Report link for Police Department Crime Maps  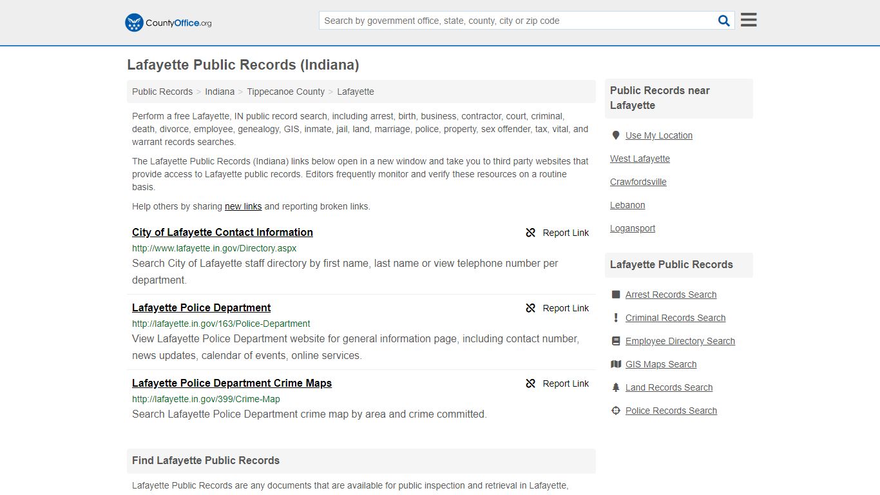[566, 383]
